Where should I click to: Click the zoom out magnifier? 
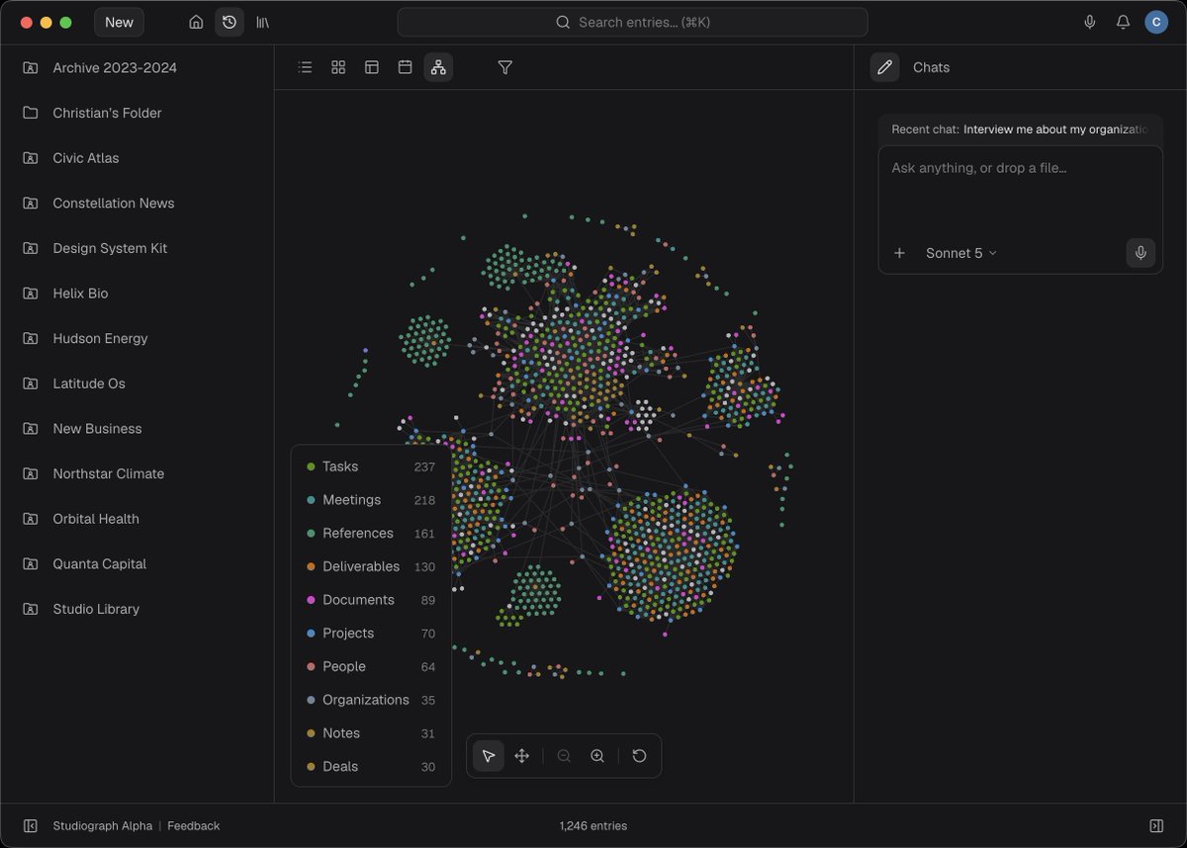(564, 756)
